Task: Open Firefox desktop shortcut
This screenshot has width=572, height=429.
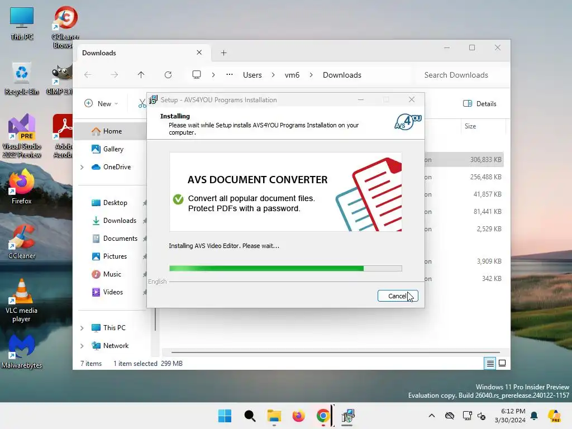Action: [22, 186]
